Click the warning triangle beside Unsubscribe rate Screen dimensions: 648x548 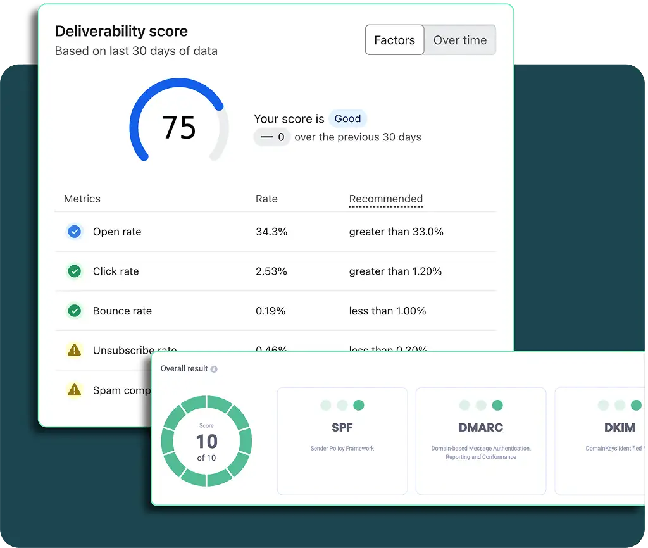pos(75,351)
